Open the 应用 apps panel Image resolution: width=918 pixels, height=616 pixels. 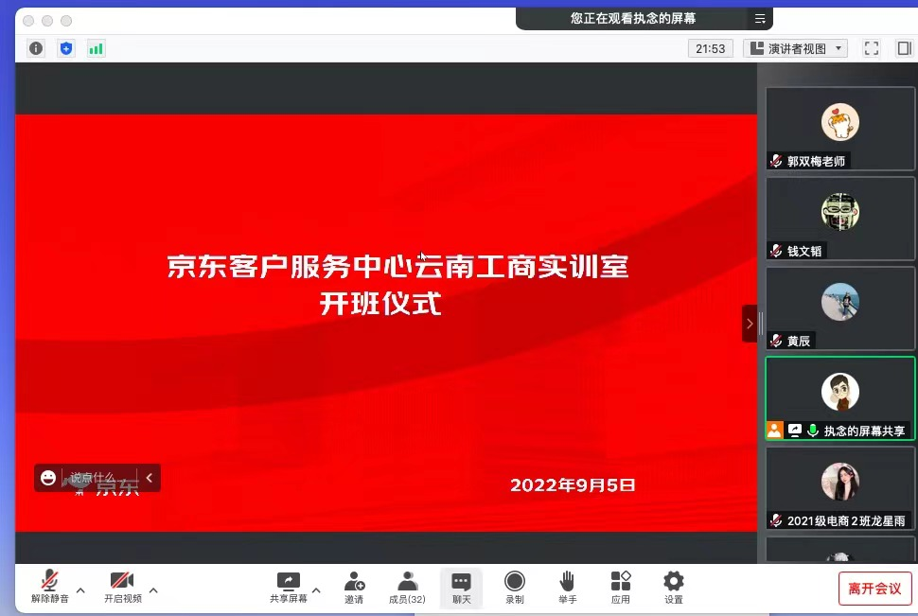click(620, 587)
